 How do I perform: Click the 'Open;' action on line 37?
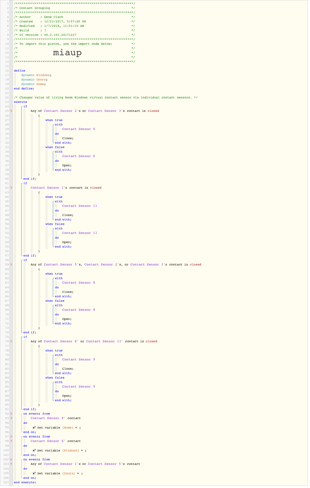coord(67,165)
